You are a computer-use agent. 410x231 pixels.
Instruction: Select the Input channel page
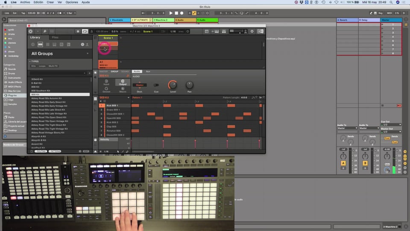106,82
